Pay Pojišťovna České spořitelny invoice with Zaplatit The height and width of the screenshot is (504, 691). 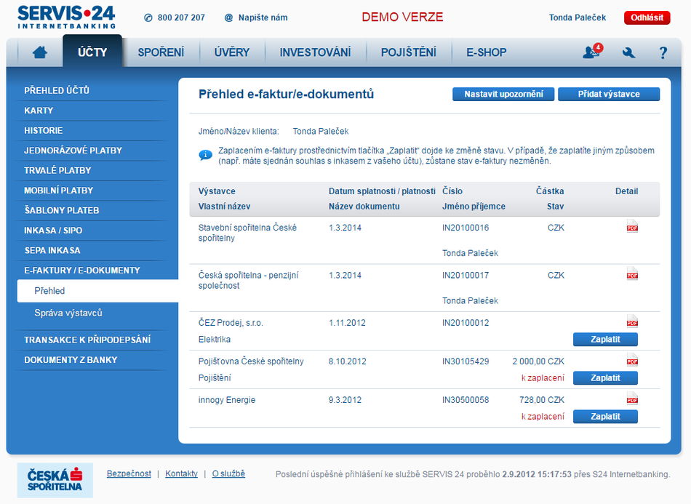pyautogui.click(x=605, y=378)
